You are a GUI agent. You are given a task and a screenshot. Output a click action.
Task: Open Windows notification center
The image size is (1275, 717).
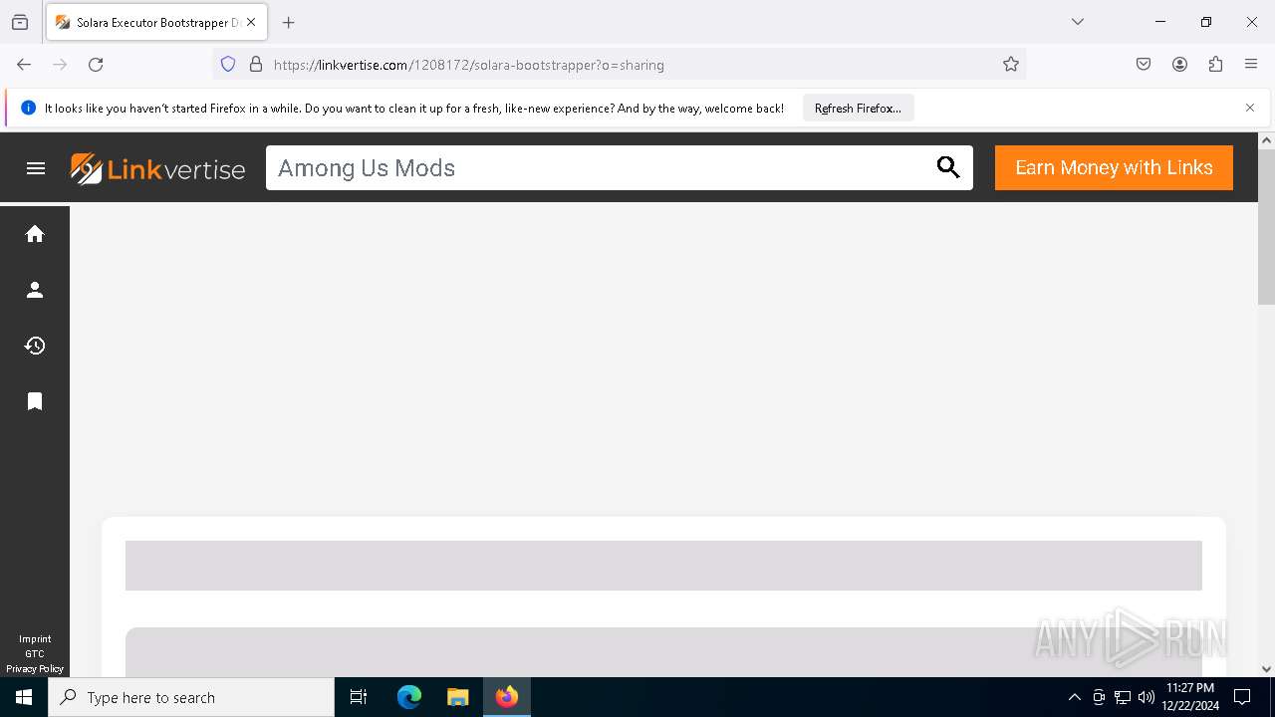coord(1242,697)
